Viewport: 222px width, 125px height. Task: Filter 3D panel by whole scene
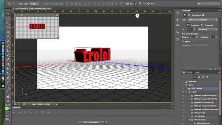pyautogui.click(x=195, y=77)
